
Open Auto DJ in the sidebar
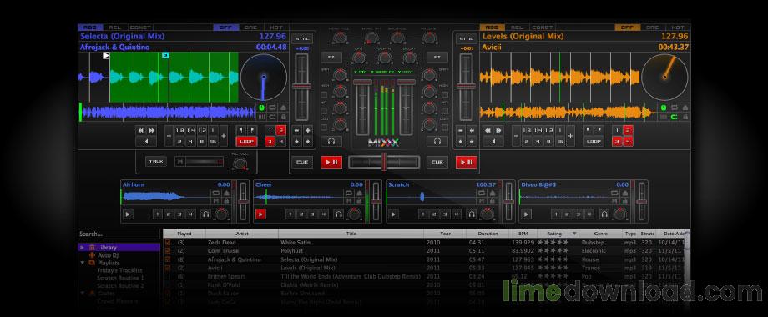click(109, 255)
